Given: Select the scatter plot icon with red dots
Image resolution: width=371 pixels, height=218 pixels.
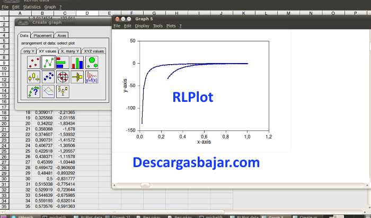Looking at the screenshot, I should pyautogui.click(x=33, y=63).
